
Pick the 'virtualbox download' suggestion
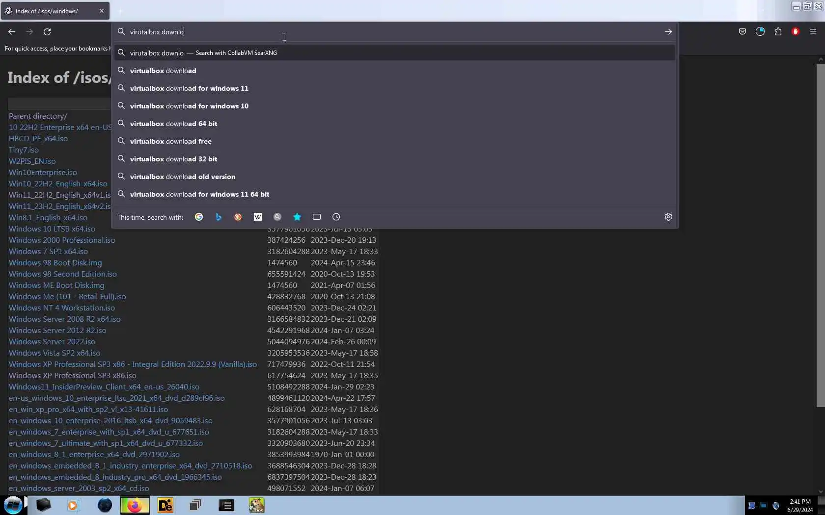tap(395, 71)
